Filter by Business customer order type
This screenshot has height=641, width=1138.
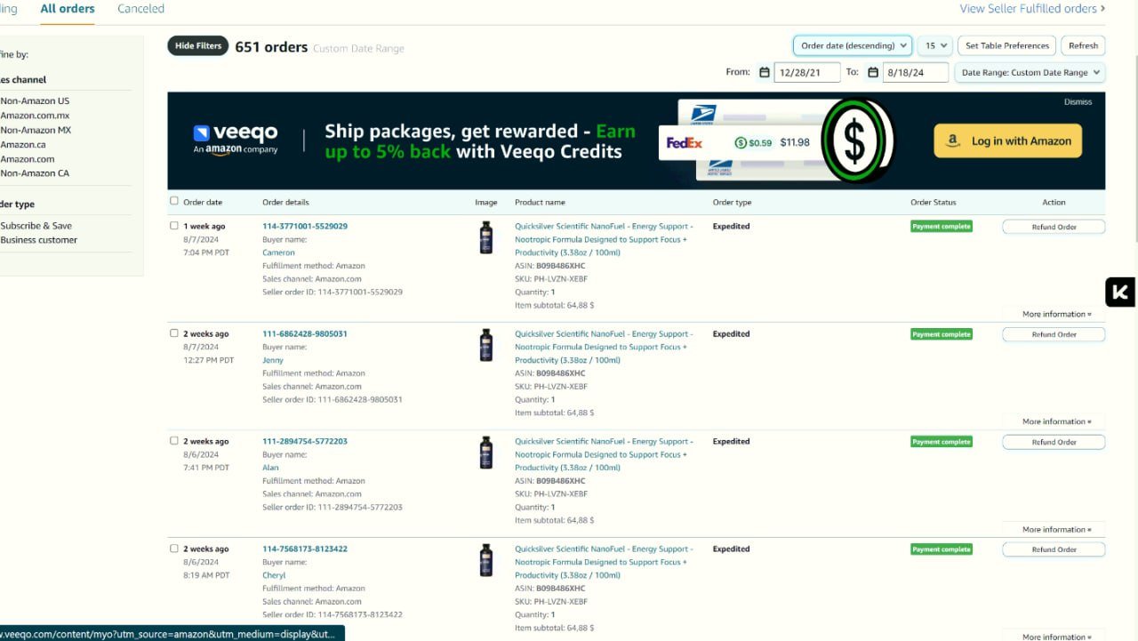(38, 240)
